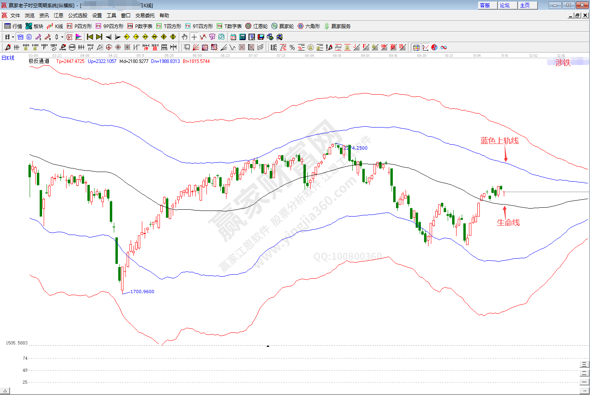Open the 公式选股 menu
This screenshot has height=395, width=590.
pyautogui.click(x=77, y=16)
